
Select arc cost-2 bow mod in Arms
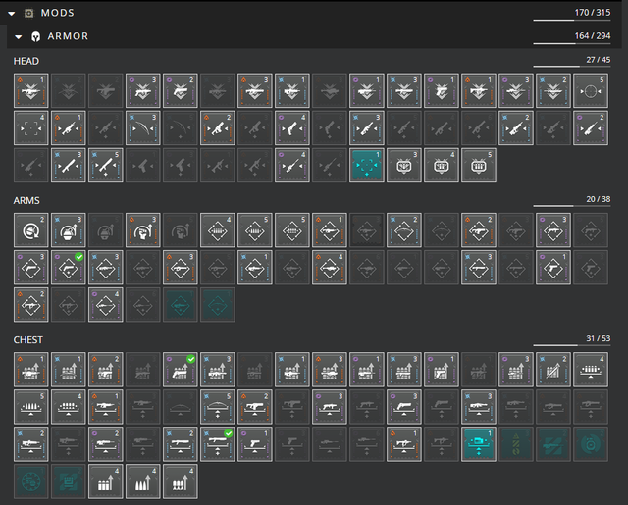[x=403, y=229]
